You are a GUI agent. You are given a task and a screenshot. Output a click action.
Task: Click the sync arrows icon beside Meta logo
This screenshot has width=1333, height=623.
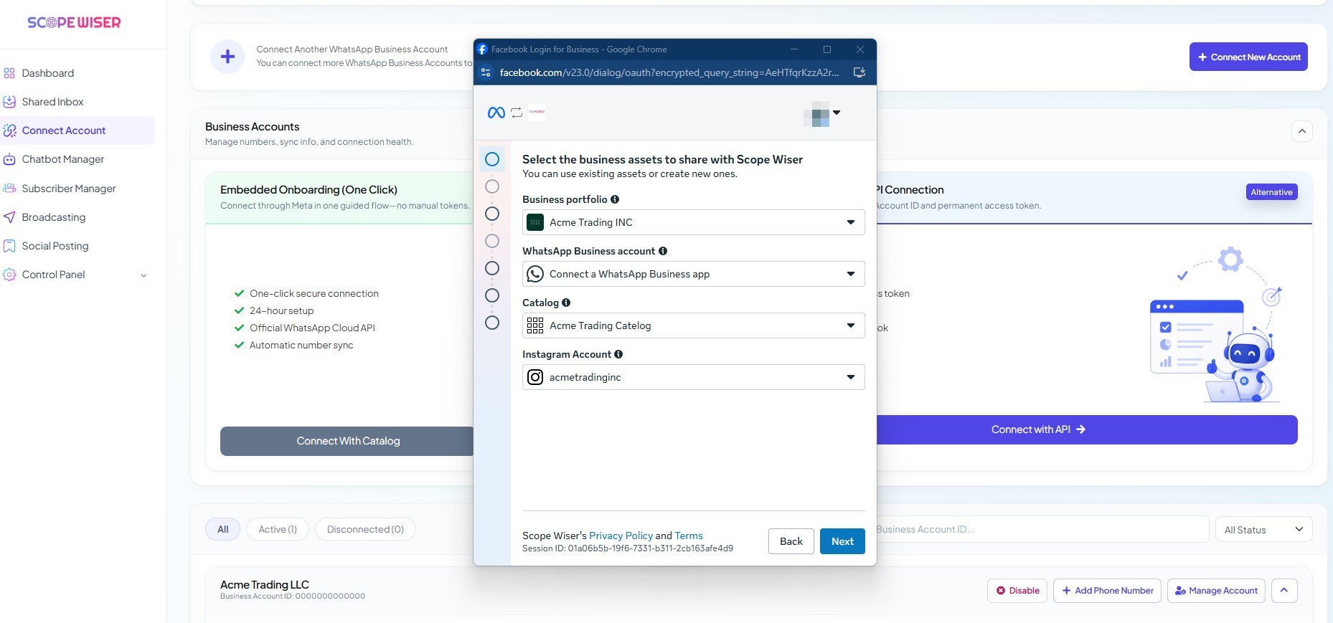517,113
